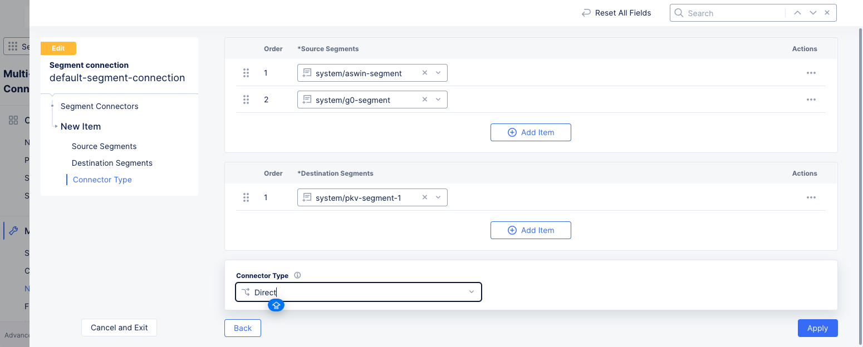Go to next search result arrow

(x=813, y=13)
